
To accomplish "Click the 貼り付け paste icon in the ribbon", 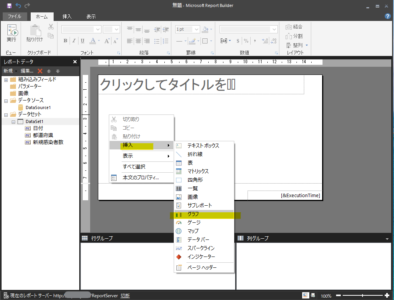I will (35, 33).
